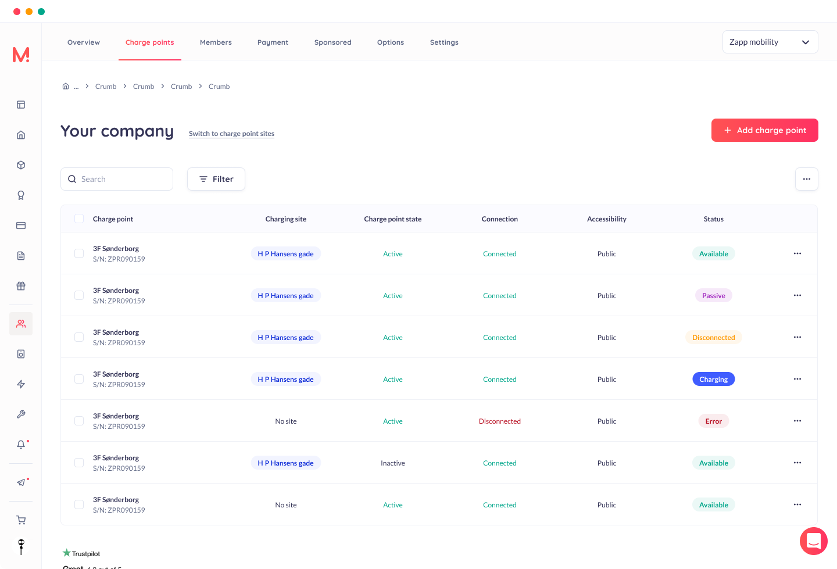Click the Add charge point button
Viewport: 837px width, 569px height.
click(765, 130)
